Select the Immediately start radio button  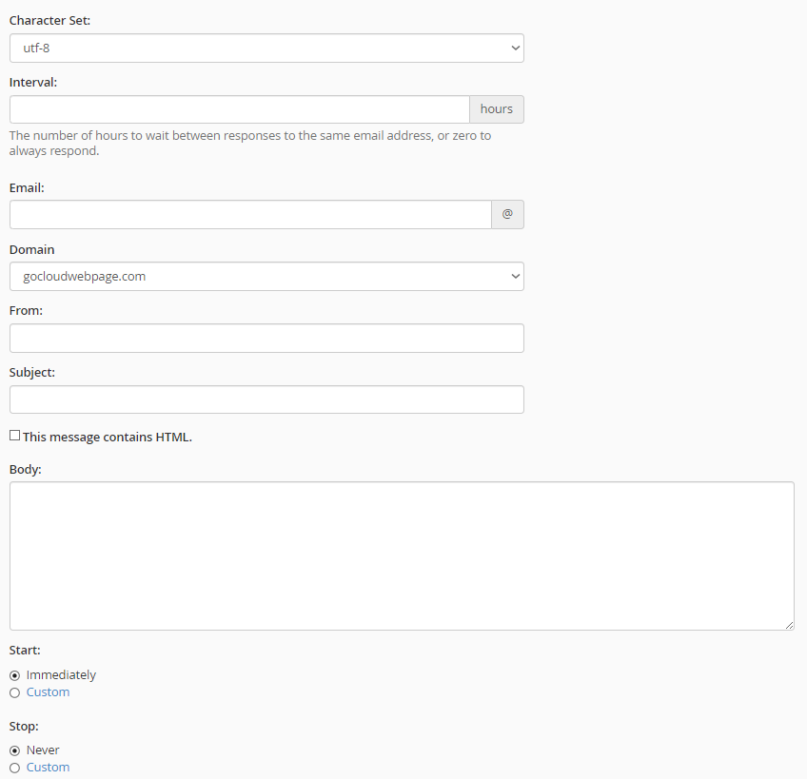click(15, 675)
